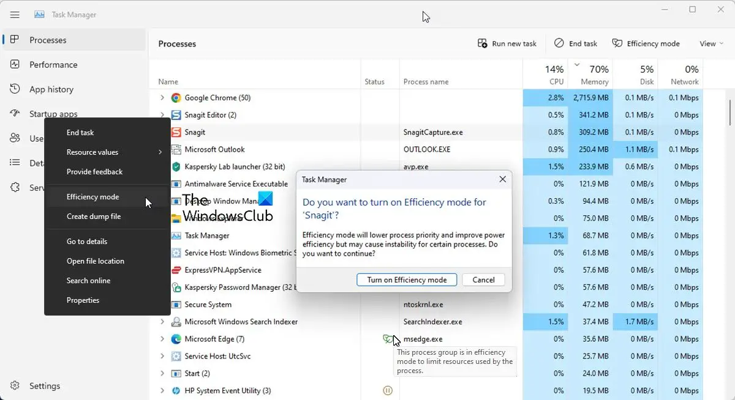The width and height of the screenshot is (735, 400).
Task: Sort by the Memory column header
Action: [x=590, y=75]
